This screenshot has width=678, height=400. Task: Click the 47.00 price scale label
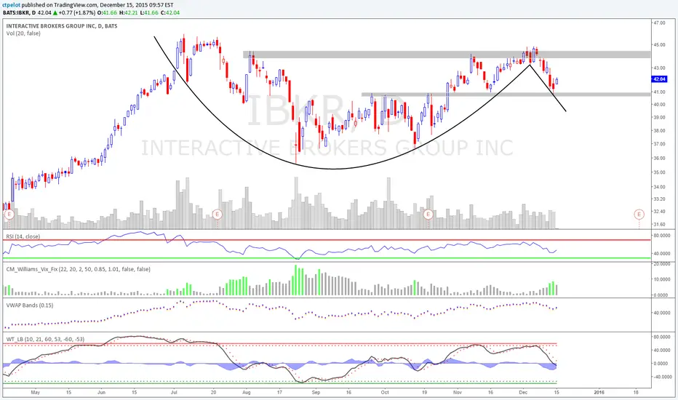tap(660, 23)
